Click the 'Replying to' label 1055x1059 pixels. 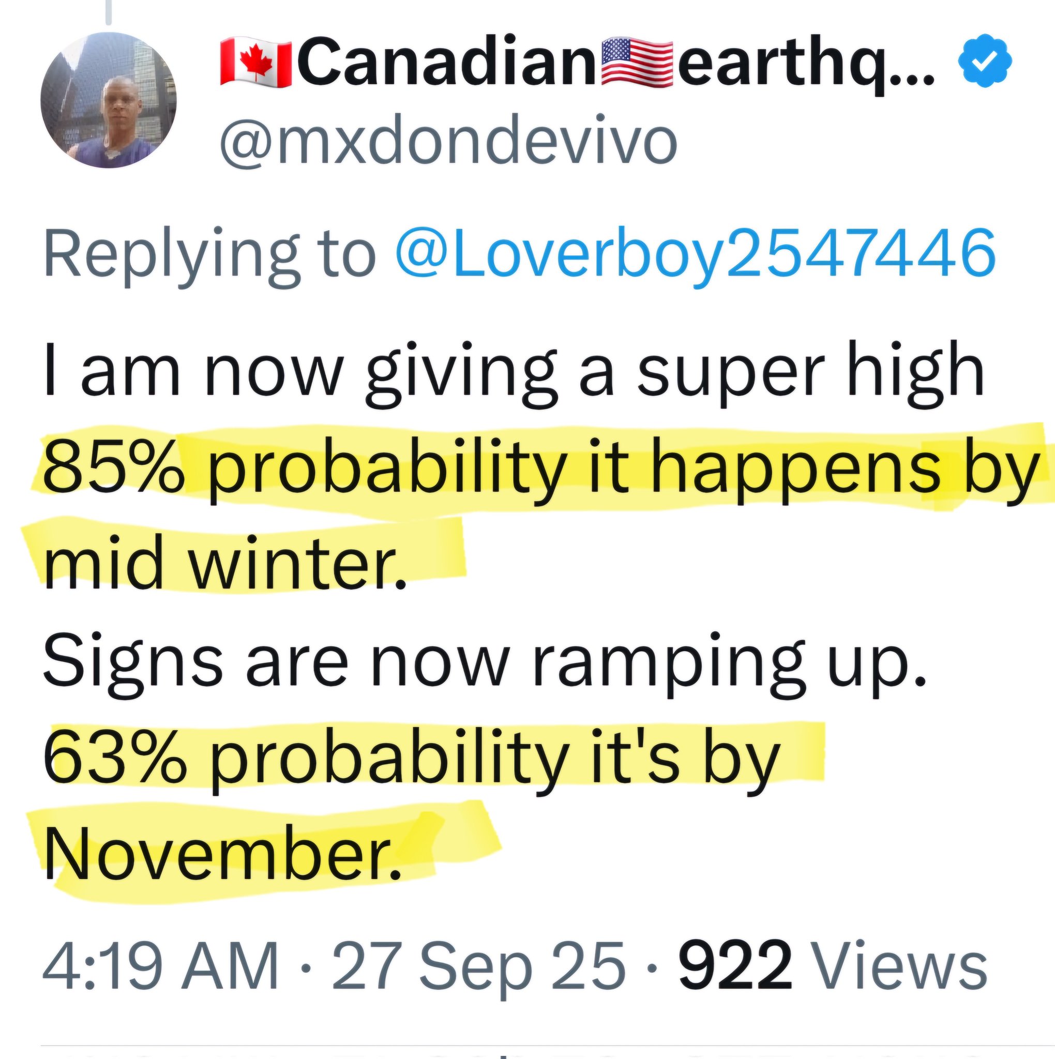[x=209, y=254]
